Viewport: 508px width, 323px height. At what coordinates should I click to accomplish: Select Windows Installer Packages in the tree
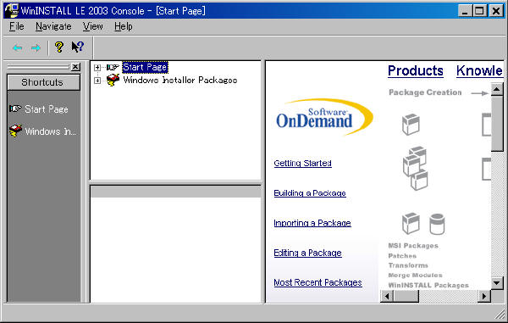point(180,80)
